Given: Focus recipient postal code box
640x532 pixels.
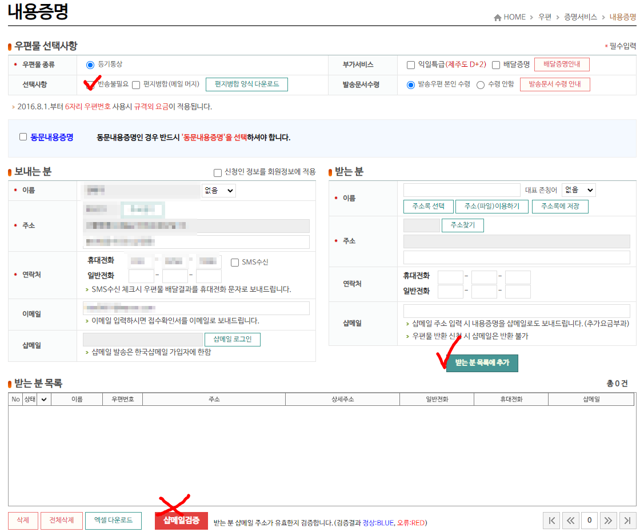Looking at the screenshot, I should click(421, 225).
